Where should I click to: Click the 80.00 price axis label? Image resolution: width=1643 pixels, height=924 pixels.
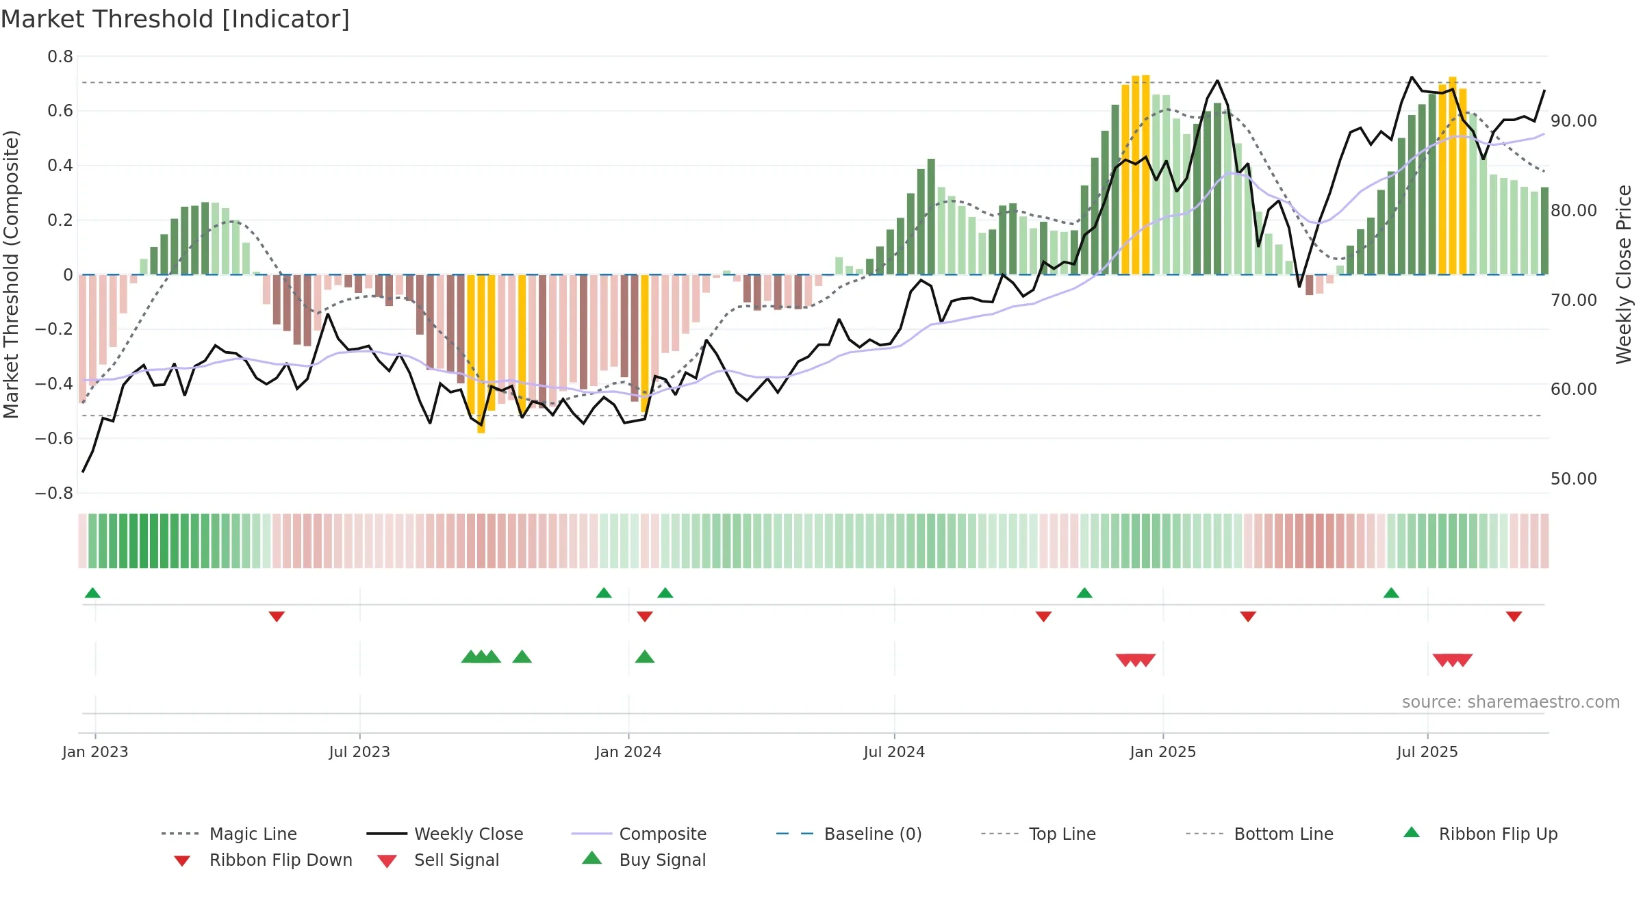[1574, 211]
